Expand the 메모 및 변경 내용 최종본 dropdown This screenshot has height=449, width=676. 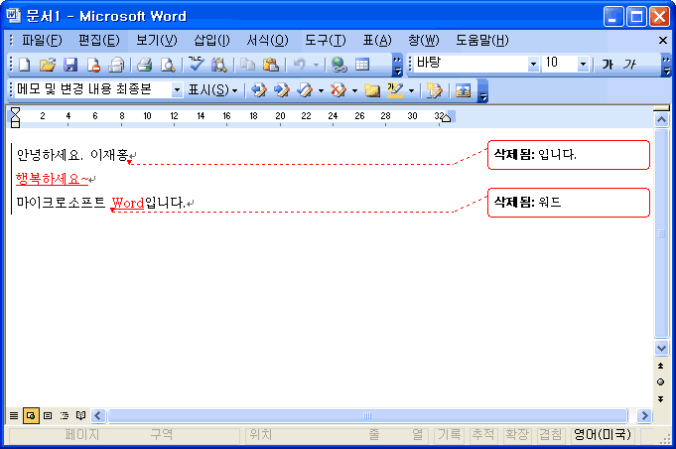[x=178, y=90]
